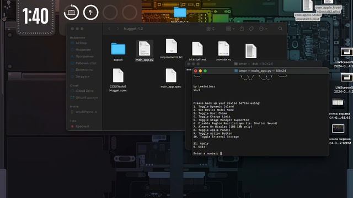353x198 pixels.
Task: Go back in the Finder window
Action: pos(110,29)
